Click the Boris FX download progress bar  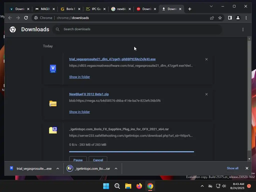point(131,152)
